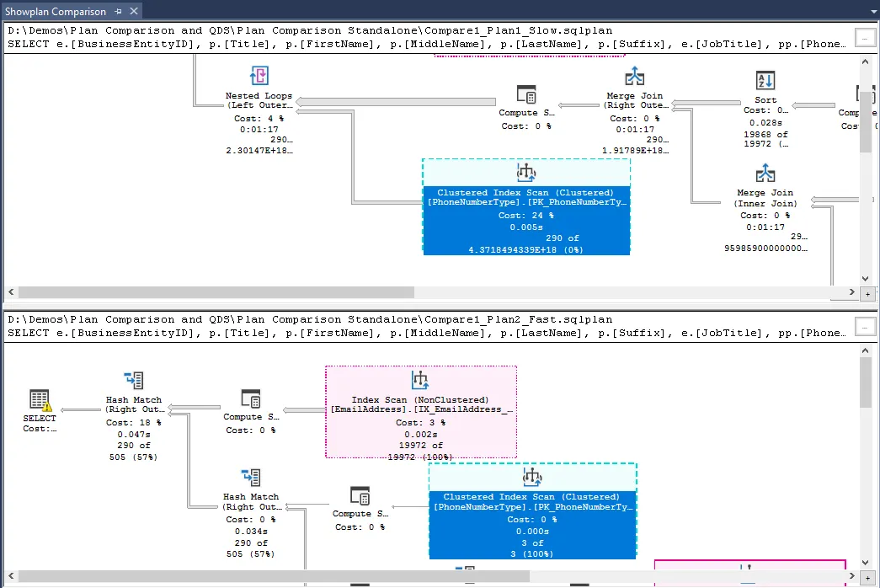
Task: Collapse the top query plan pane
Action: (x=867, y=37)
